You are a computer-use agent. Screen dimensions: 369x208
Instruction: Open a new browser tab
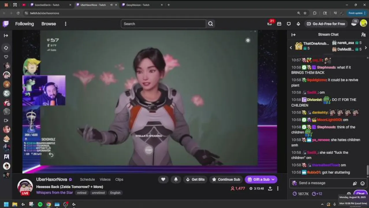(x=169, y=5)
